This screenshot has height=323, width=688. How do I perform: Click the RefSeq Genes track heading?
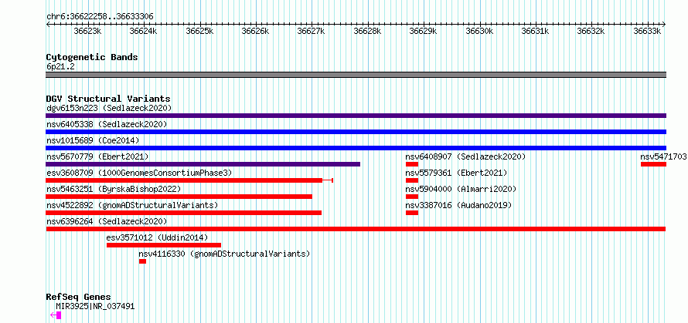(79, 298)
